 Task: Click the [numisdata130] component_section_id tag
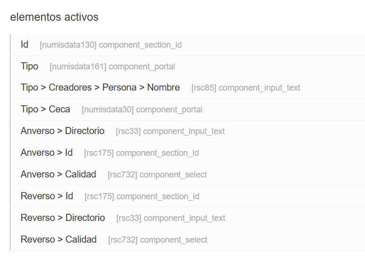111,45
